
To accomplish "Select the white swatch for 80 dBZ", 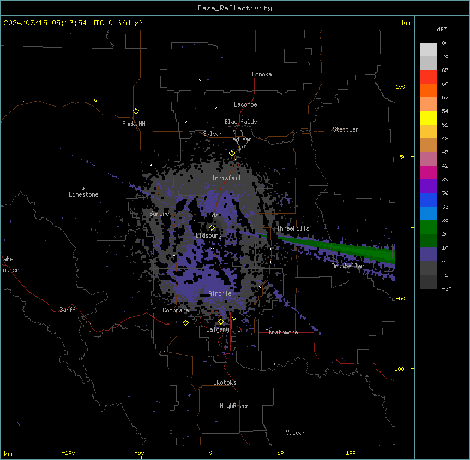I will point(429,50).
